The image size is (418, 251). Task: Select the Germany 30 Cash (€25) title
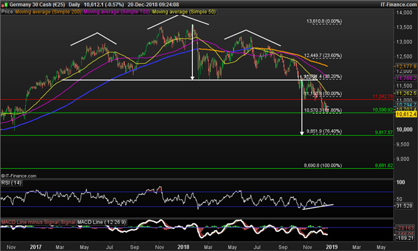click(x=37, y=4)
